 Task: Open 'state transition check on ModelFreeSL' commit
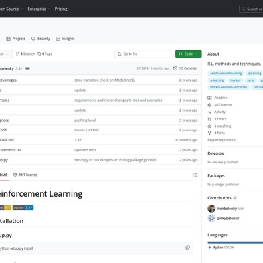point(105,80)
